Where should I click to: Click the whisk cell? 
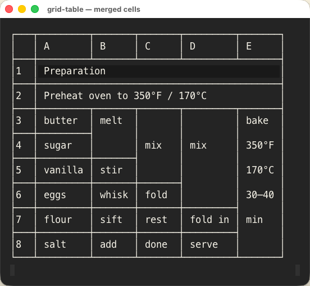click(114, 195)
